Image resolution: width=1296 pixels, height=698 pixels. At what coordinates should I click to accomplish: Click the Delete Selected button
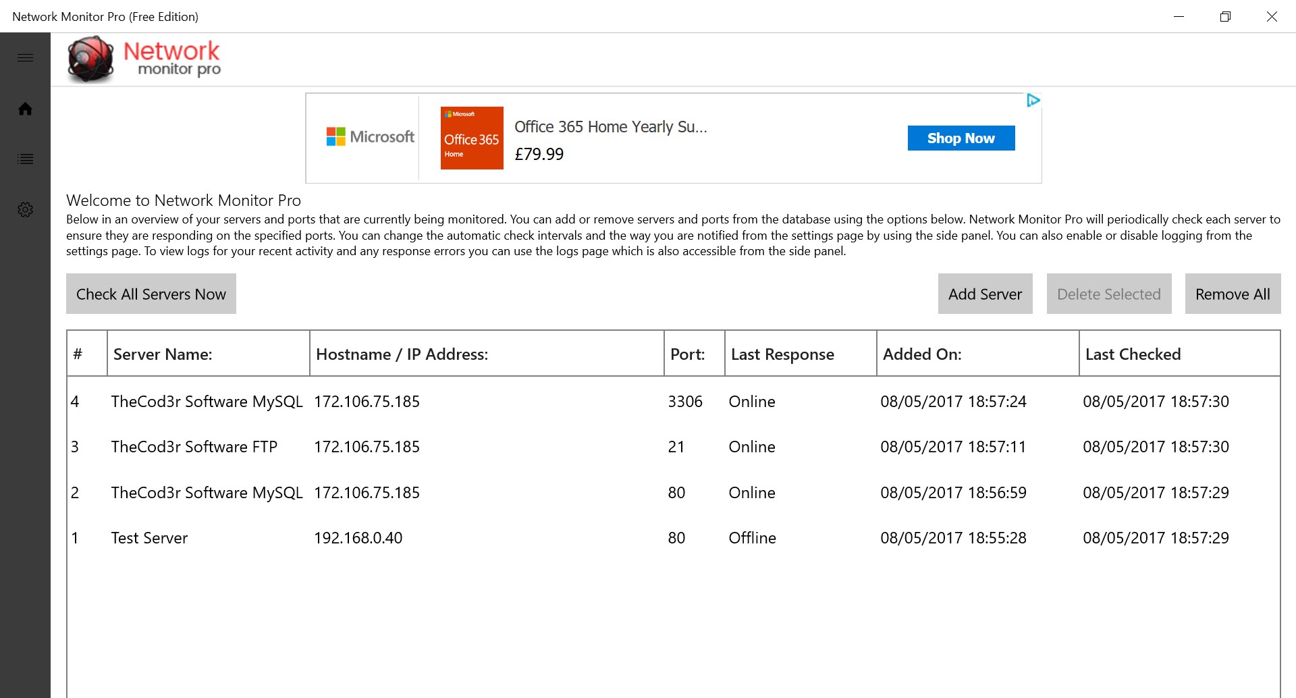click(x=1108, y=294)
